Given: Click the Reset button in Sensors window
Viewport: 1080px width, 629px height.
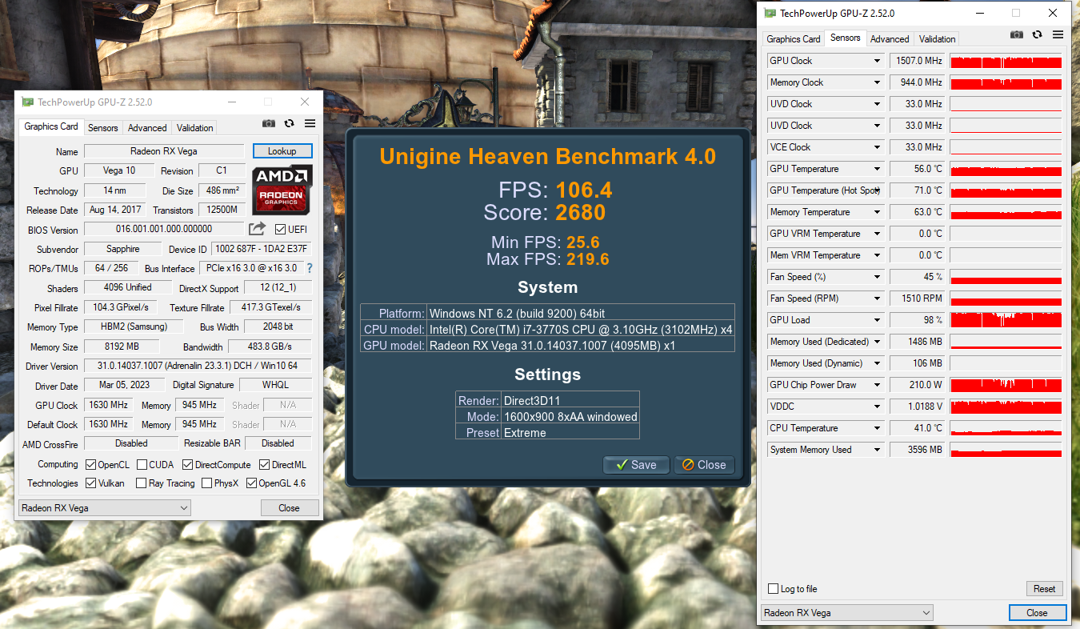Looking at the screenshot, I should coord(1045,589).
